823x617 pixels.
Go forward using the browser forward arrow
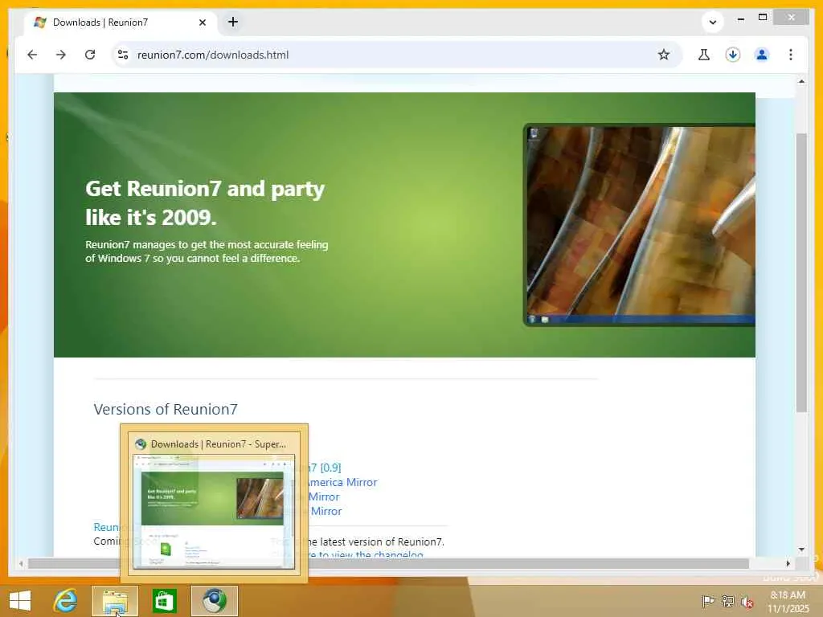pyautogui.click(x=61, y=55)
